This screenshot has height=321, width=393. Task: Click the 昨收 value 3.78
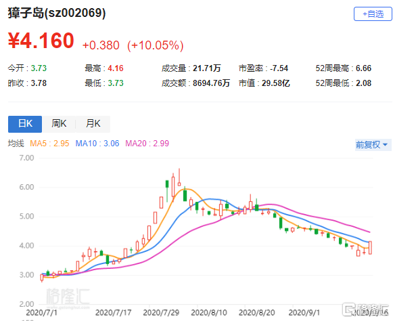pos(39,83)
